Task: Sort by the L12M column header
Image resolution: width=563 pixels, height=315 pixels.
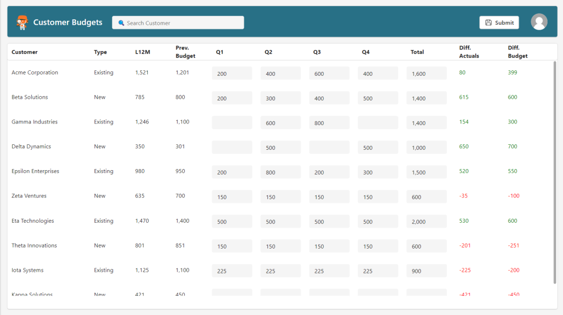Action: click(x=142, y=52)
